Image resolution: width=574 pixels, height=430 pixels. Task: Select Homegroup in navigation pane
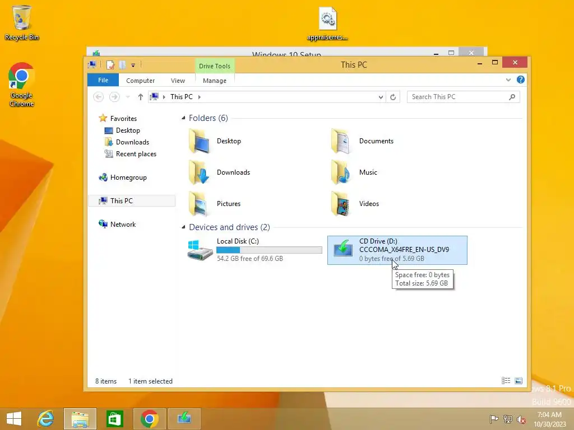(128, 177)
